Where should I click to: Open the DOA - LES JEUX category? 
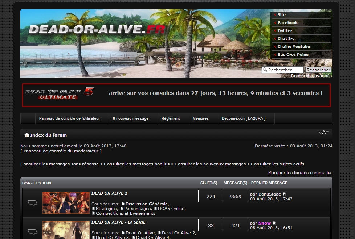pyautogui.click(x=37, y=183)
